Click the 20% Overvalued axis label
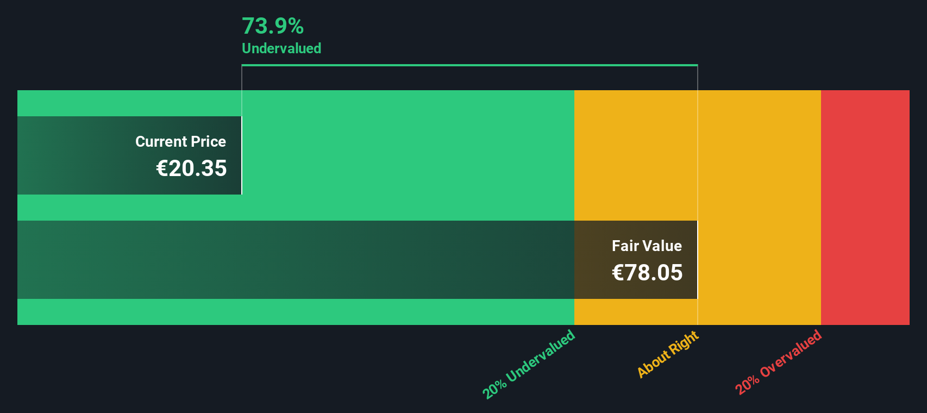This screenshot has height=413, width=927. click(778, 362)
